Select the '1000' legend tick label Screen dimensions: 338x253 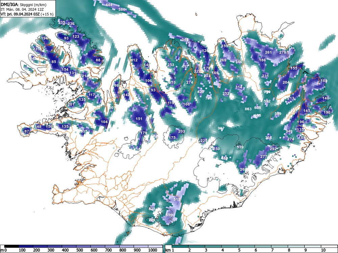coord(153,250)
